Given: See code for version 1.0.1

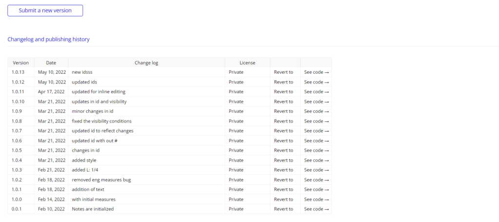Looking at the screenshot, I should (316, 189).
